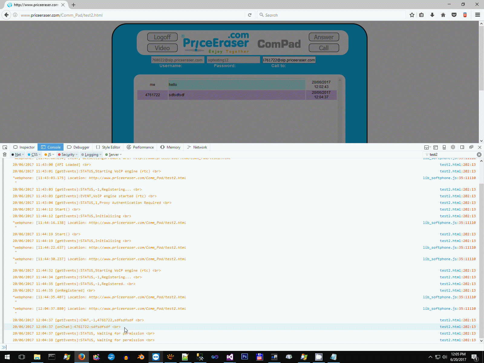This screenshot has width=484, height=363.
Task: Open test2.html:202:13 source link for API Loaded
Action: (458, 165)
